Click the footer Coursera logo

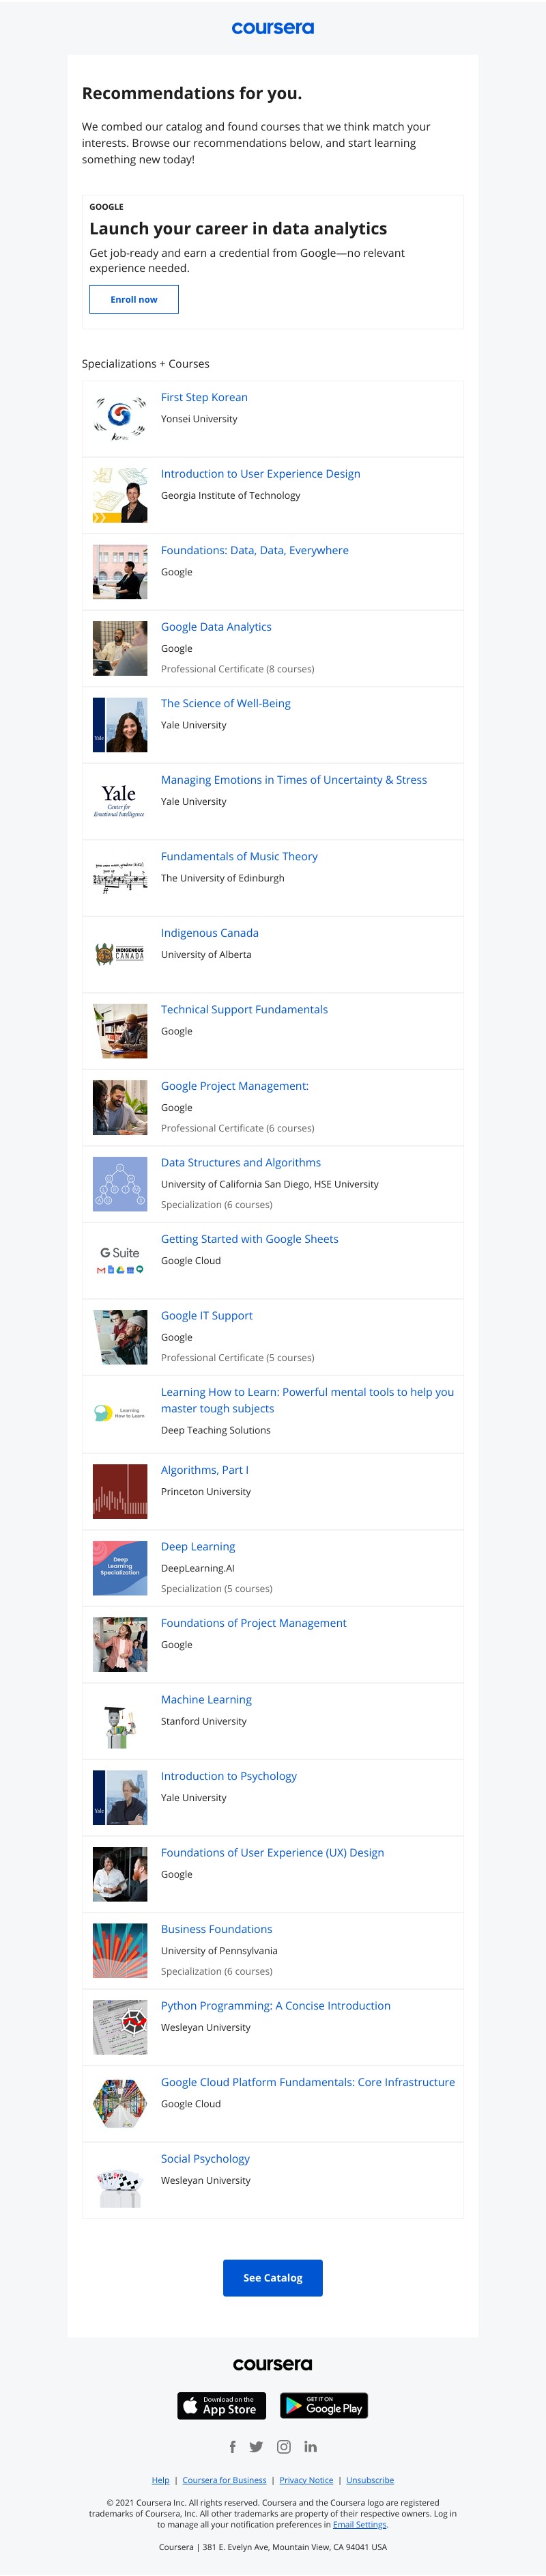pos(272,2364)
